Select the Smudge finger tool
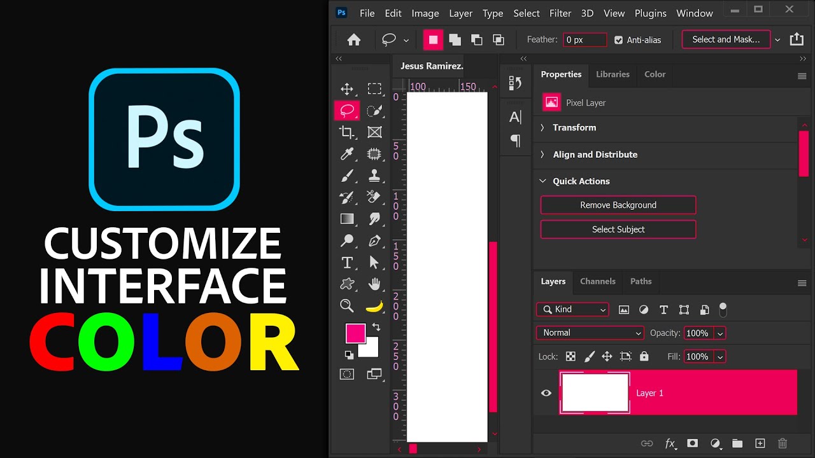Screen dimensions: 815x458 (x=374, y=219)
